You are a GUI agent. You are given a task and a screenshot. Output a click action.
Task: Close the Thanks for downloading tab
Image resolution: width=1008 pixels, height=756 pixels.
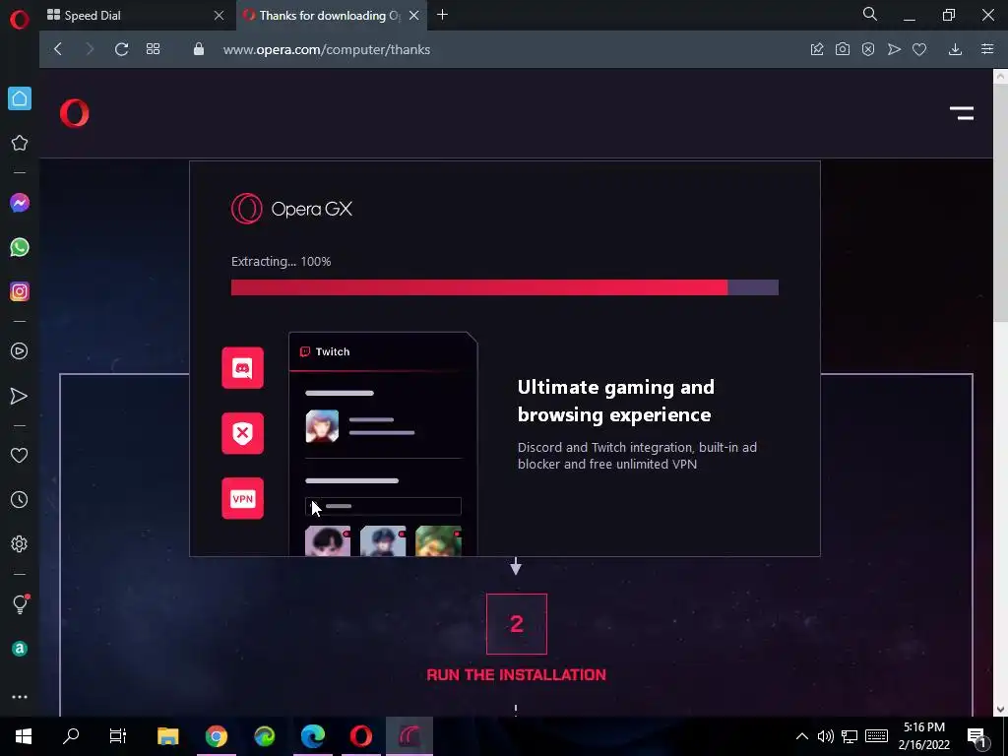pos(414,16)
